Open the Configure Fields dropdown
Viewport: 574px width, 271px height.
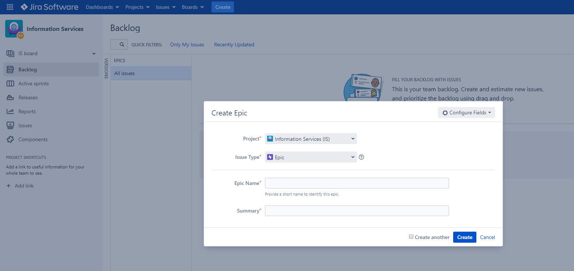click(x=466, y=113)
